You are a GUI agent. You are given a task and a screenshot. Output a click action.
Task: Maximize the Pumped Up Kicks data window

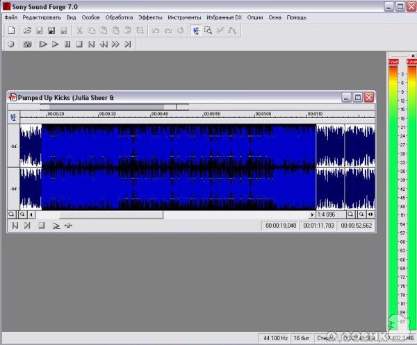[x=358, y=97]
